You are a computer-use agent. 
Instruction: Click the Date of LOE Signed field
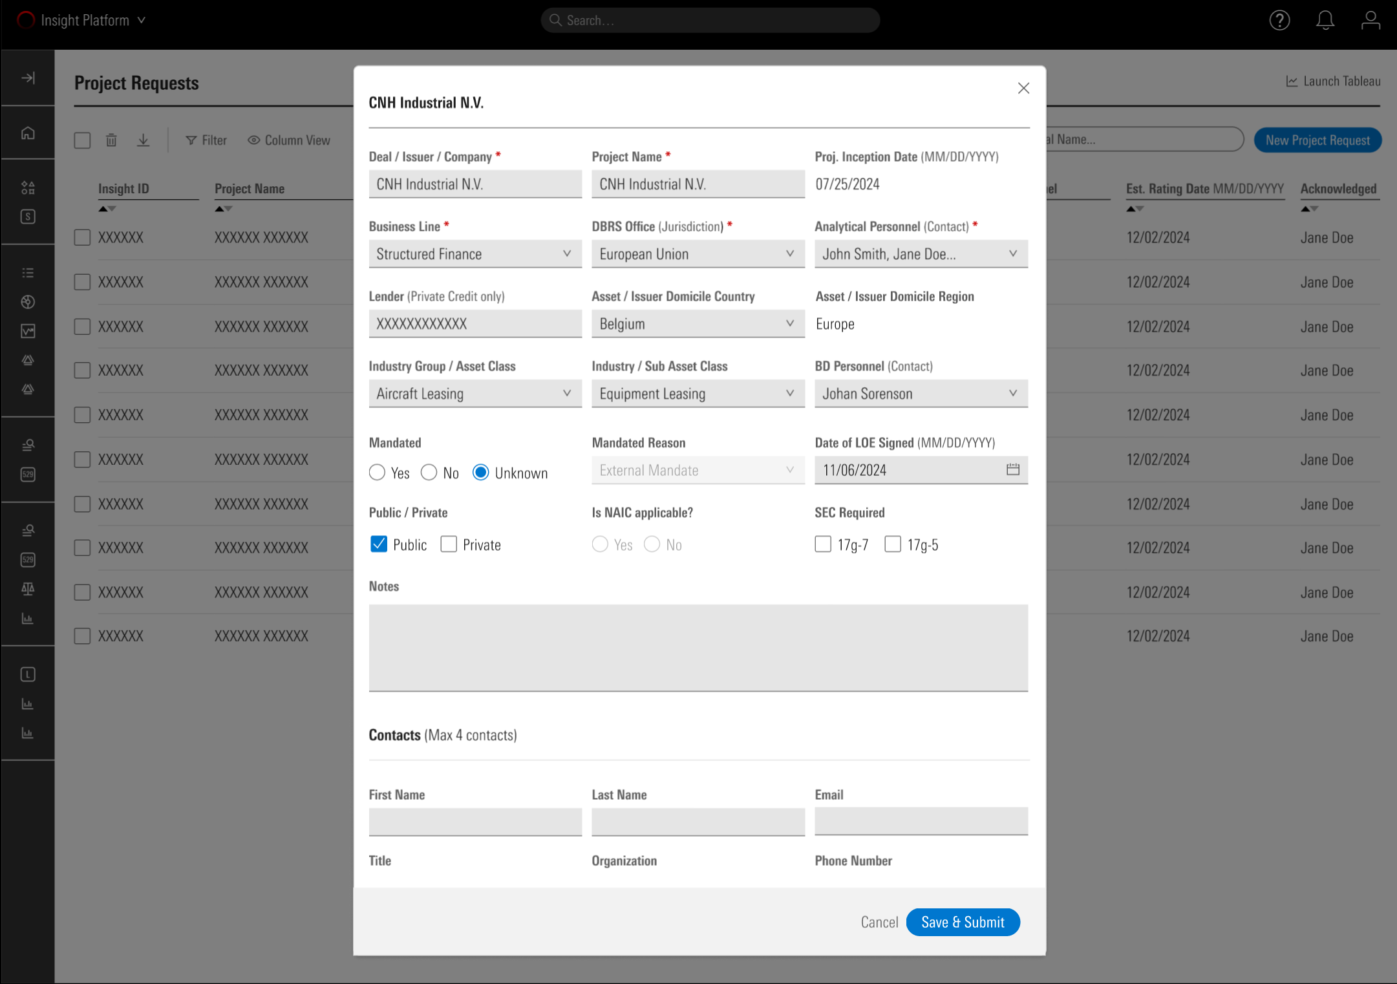(x=921, y=470)
